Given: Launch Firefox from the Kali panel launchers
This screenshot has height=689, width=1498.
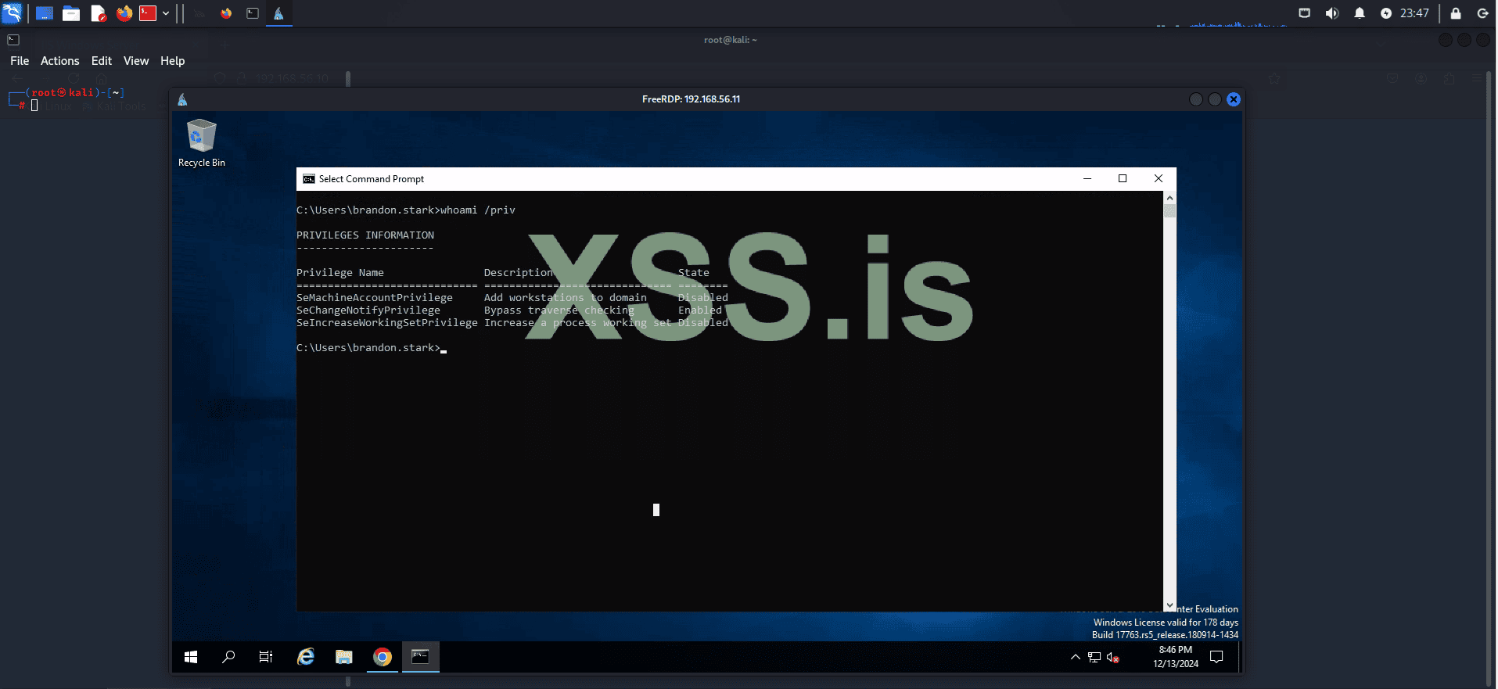Looking at the screenshot, I should point(124,13).
